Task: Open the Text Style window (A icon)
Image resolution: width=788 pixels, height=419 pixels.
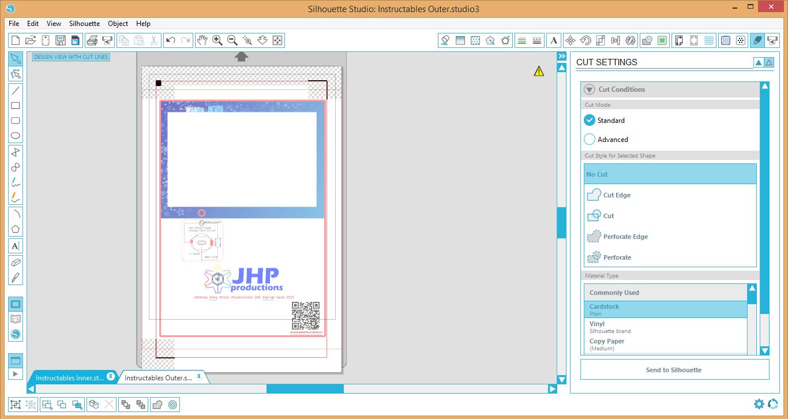Action: click(x=554, y=40)
